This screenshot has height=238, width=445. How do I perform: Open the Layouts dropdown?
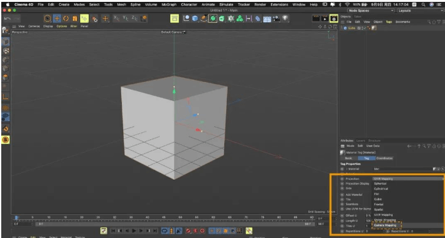click(421, 11)
